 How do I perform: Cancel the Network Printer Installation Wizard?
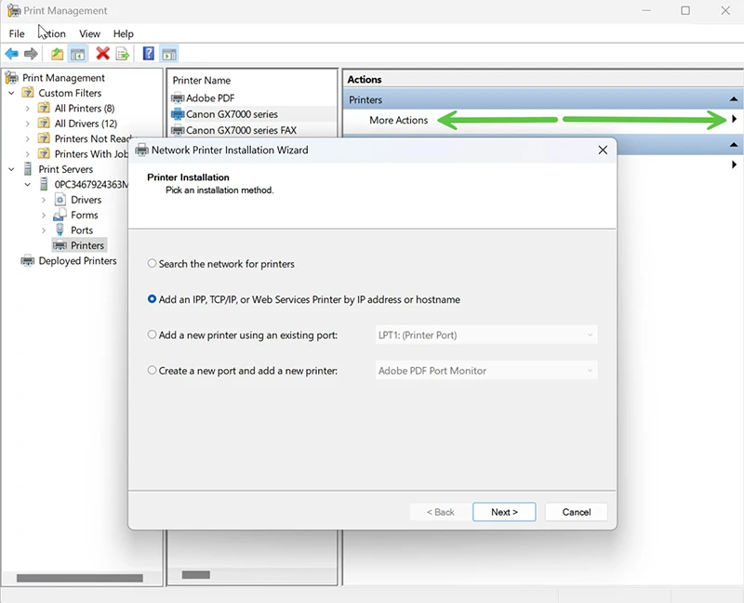576,512
